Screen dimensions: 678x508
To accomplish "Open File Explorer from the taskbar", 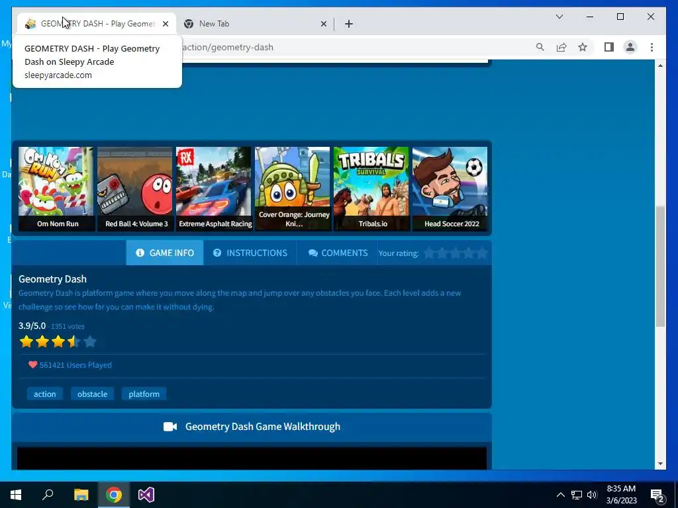I will tap(81, 495).
